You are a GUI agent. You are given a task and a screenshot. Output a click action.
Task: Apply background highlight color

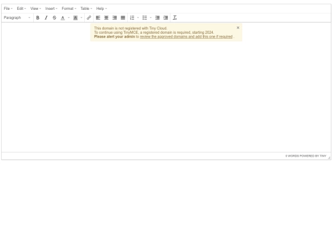[76, 18]
